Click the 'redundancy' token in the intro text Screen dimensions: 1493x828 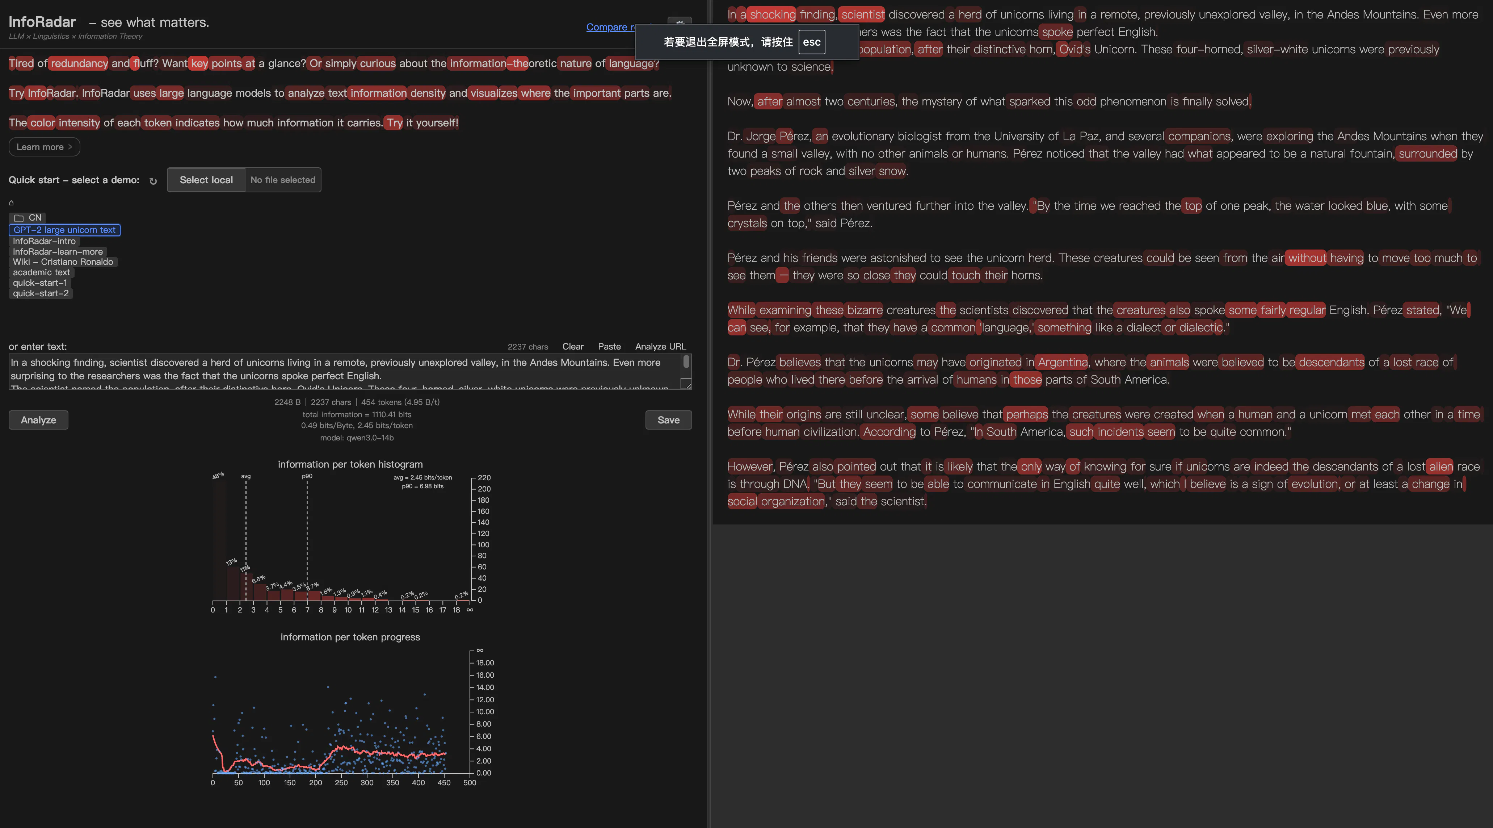click(x=79, y=63)
